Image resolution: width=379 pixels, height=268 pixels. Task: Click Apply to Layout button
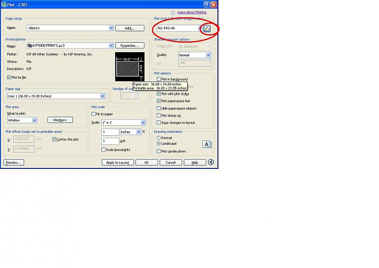(117, 162)
